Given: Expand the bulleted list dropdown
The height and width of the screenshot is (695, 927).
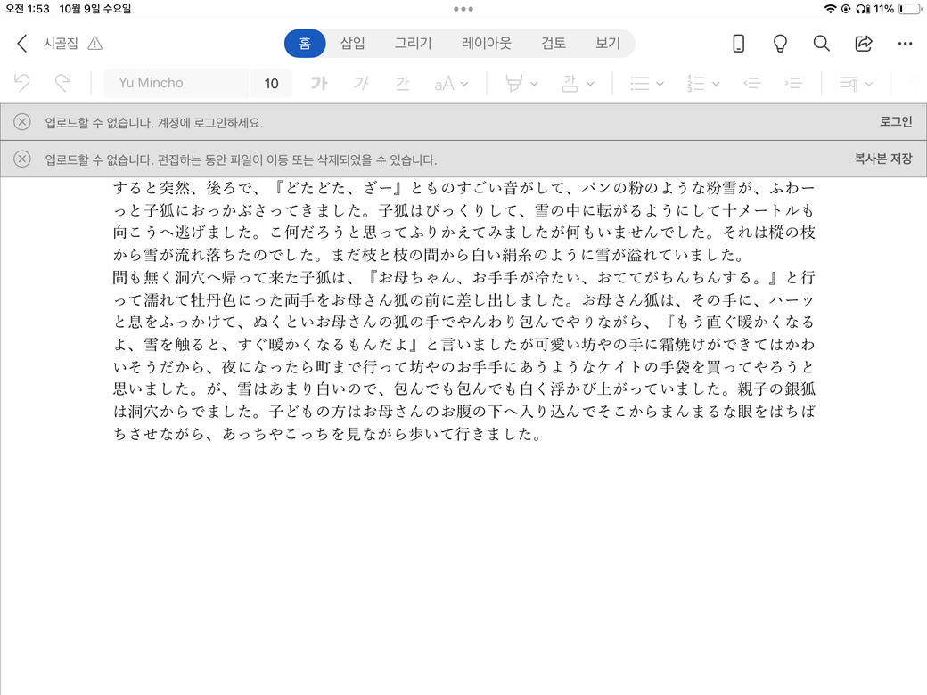Looking at the screenshot, I should [660, 84].
